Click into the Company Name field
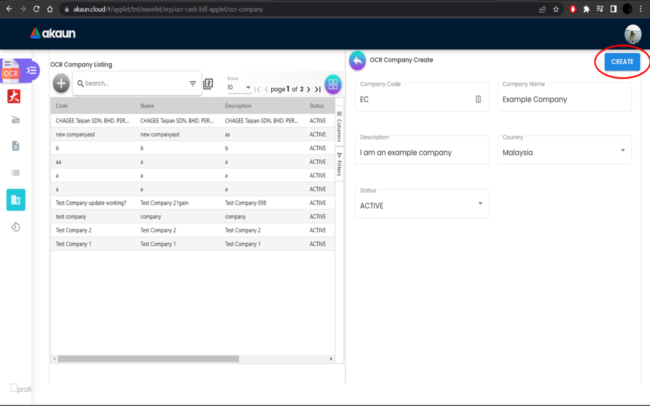This screenshot has height=406, width=650. click(564, 99)
